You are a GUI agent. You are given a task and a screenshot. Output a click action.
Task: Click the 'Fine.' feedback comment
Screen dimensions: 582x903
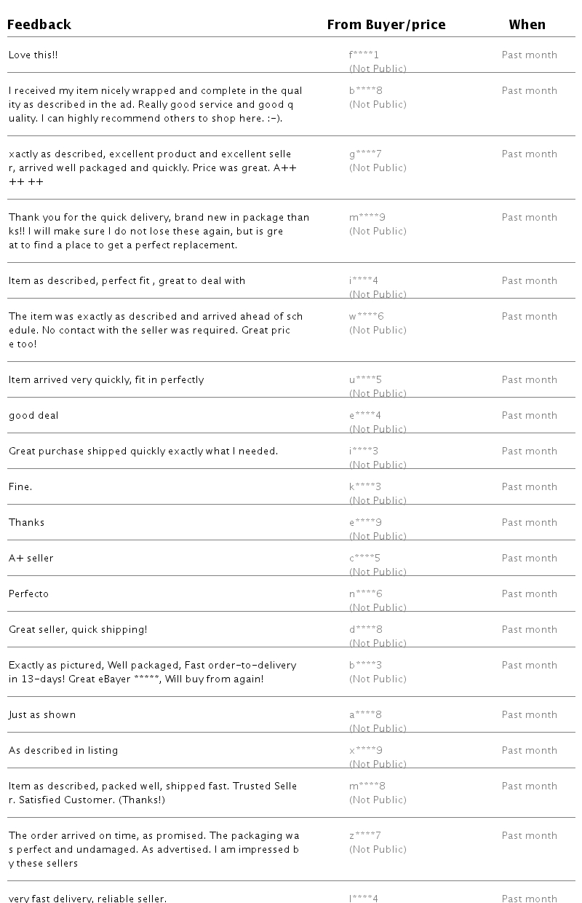(20, 486)
